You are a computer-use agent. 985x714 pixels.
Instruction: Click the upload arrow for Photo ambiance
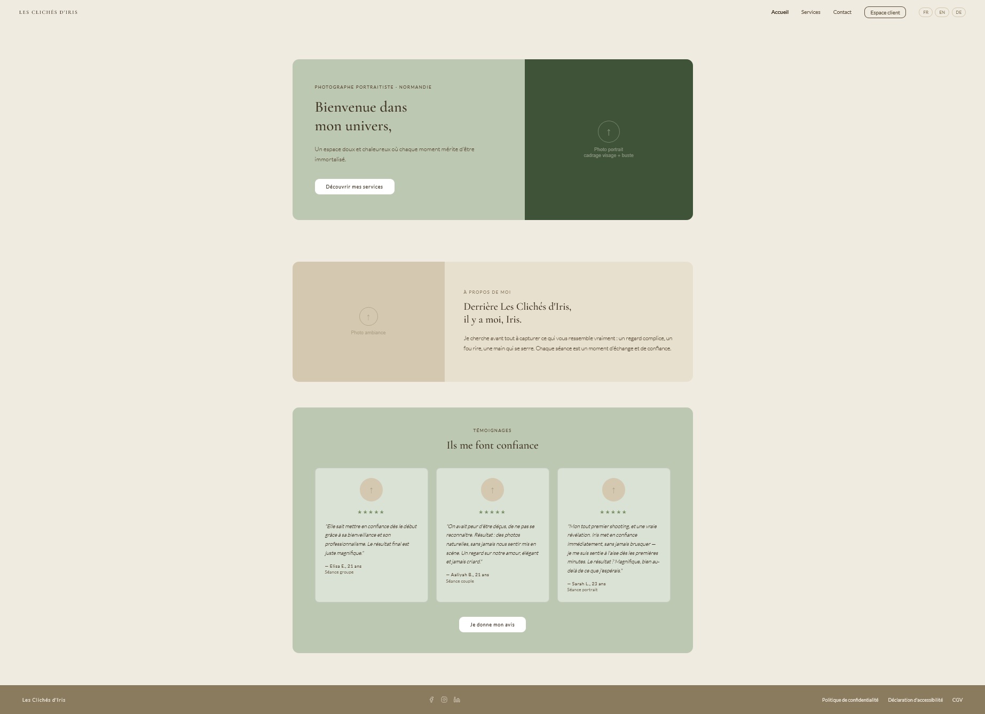tap(368, 317)
